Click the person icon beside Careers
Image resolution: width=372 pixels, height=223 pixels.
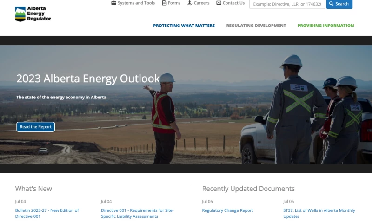[190, 3]
